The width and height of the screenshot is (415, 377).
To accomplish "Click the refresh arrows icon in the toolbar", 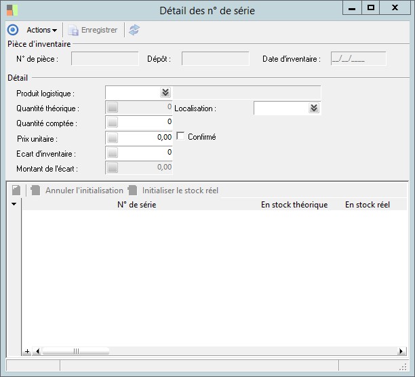I will pos(134,30).
